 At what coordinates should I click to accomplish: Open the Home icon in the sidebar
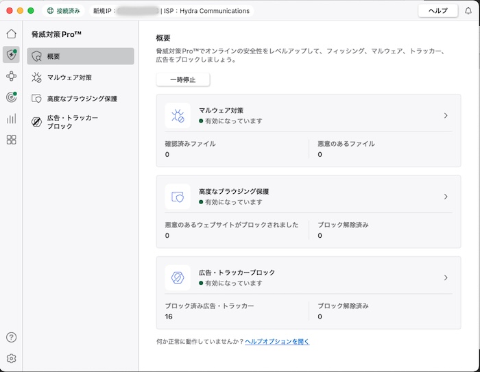(12, 34)
